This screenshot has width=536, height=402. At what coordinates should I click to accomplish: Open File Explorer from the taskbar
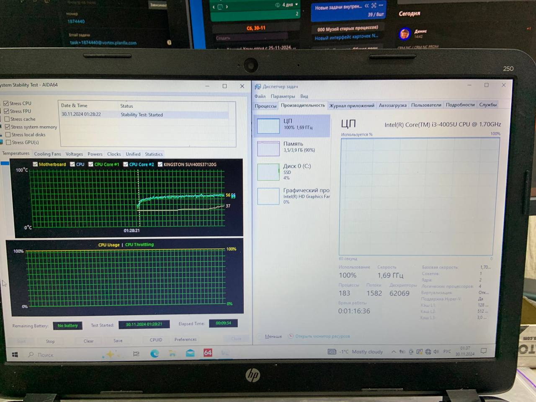point(172,353)
